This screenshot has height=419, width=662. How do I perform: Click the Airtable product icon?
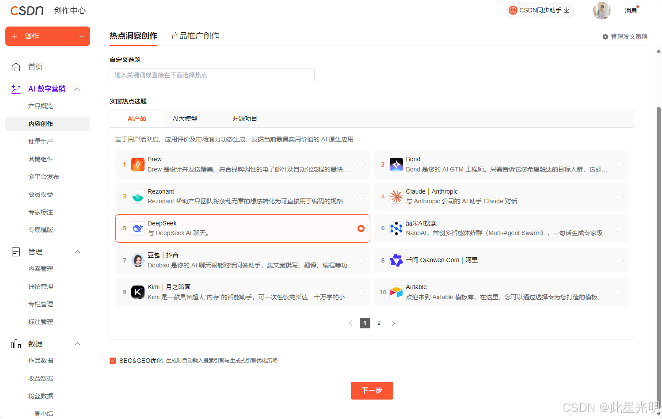point(396,292)
